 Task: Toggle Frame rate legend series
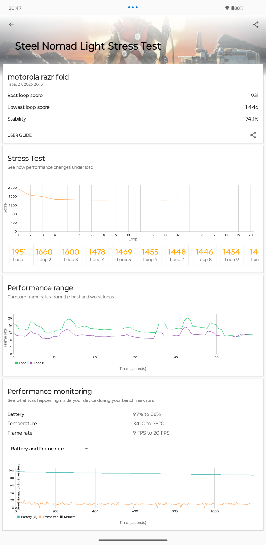(48, 517)
